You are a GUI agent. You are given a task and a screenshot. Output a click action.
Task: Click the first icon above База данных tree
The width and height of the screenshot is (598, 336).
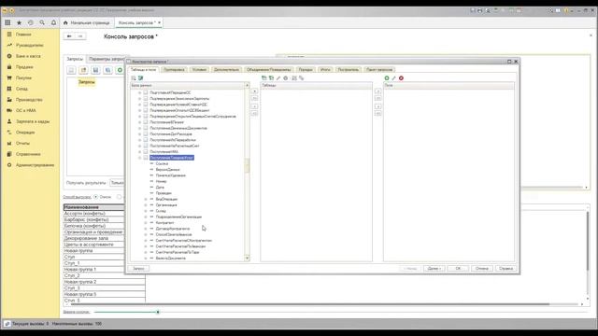coord(134,78)
